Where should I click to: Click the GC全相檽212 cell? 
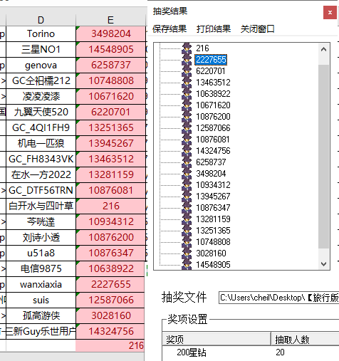point(41,80)
